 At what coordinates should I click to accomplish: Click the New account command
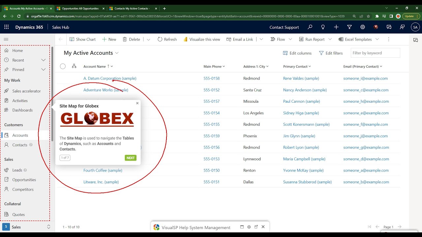coord(109,39)
